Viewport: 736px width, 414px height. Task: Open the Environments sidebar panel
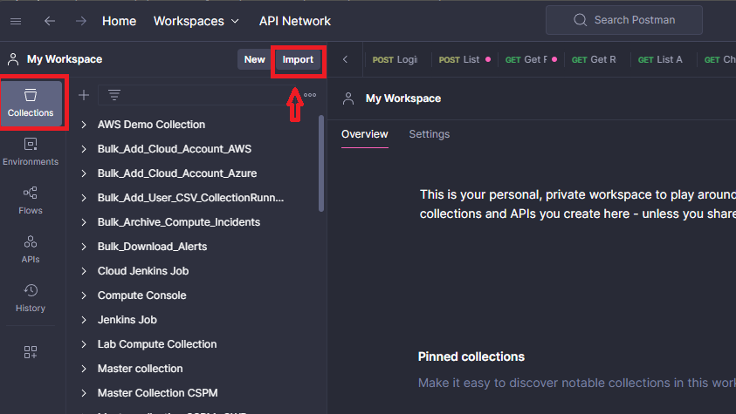[x=31, y=152]
